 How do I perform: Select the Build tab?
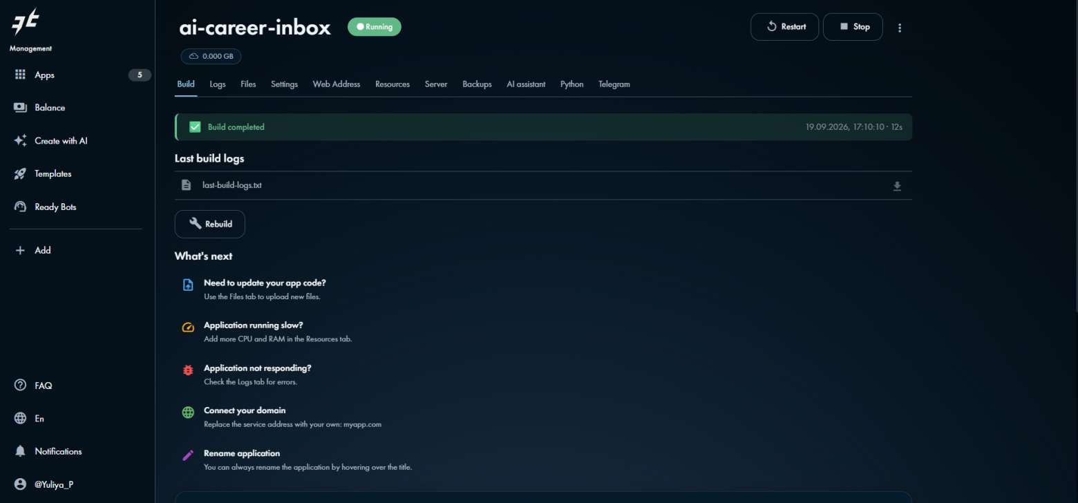(186, 84)
